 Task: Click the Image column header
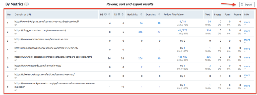(218, 15)
